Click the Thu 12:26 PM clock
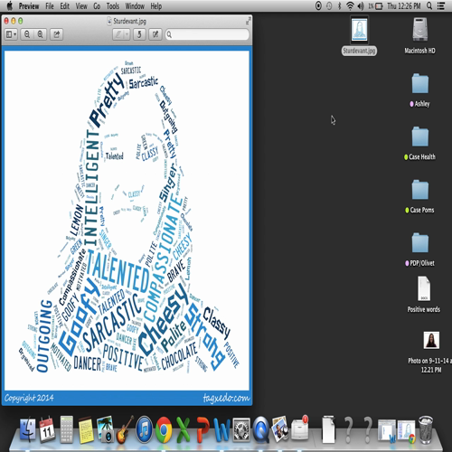This screenshot has width=452, height=452. tap(404, 5)
